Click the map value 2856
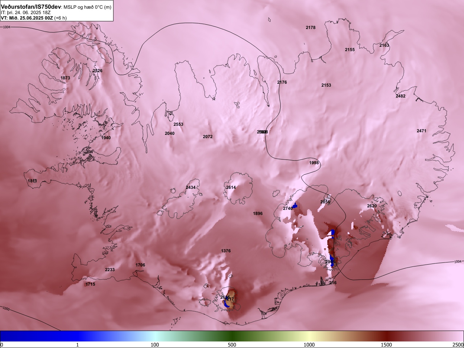Image resolution: width=464 pixels, height=348 pixels. [325, 202]
